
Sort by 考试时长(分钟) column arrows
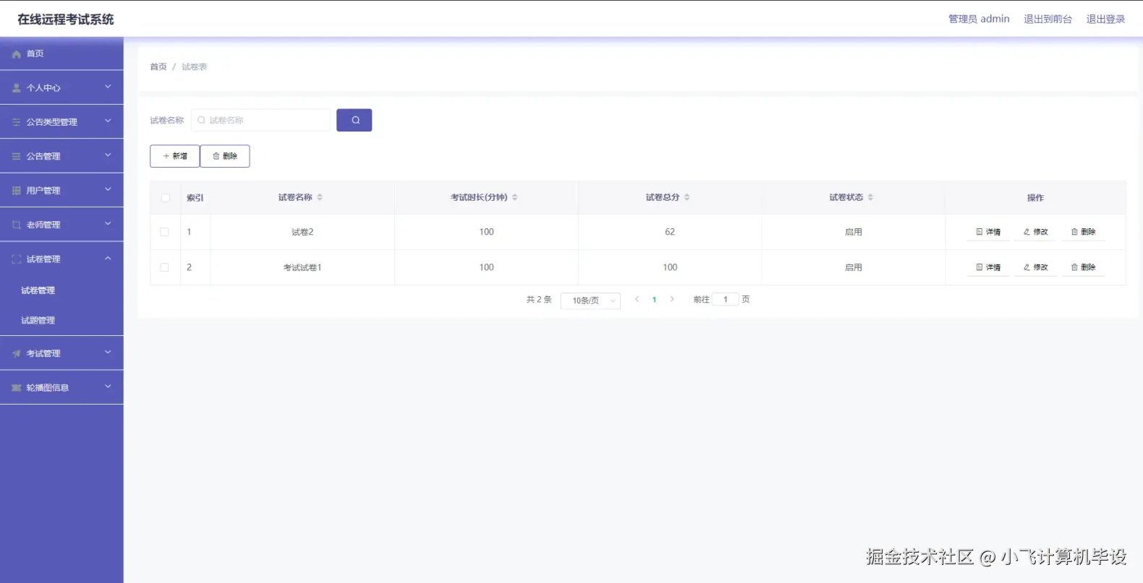pyautogui.click(x=515, y=197)
